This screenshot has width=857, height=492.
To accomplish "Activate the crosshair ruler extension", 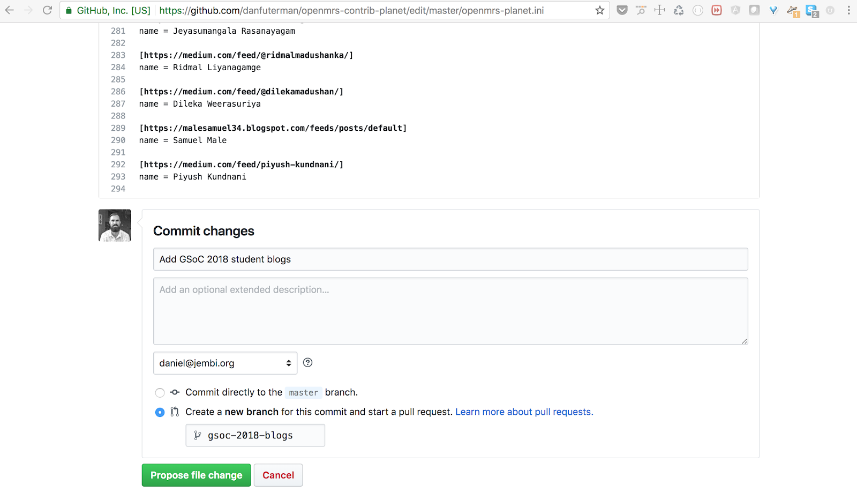I will tap(659, 10).
